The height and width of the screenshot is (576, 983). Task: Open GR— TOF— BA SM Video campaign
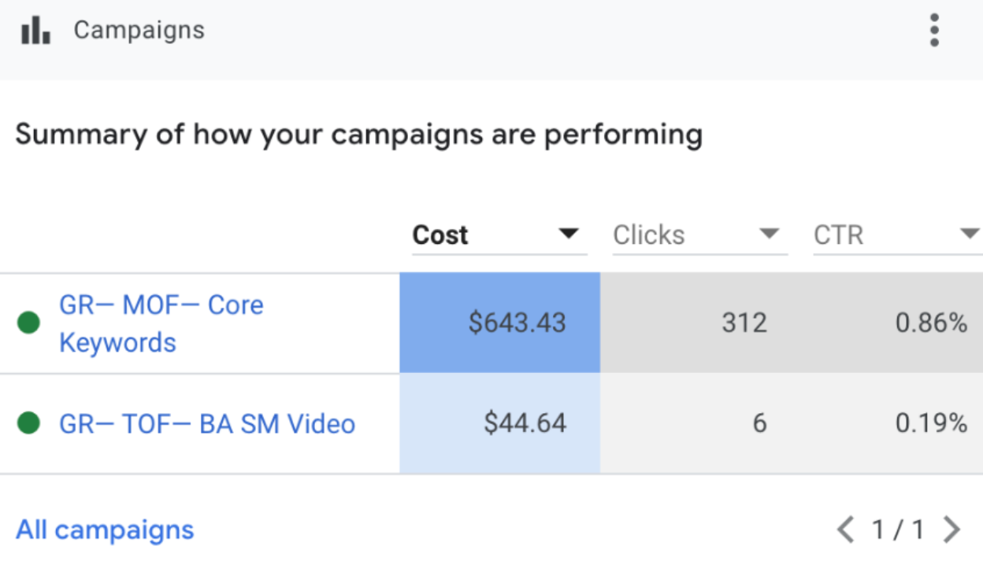[207, 424]
